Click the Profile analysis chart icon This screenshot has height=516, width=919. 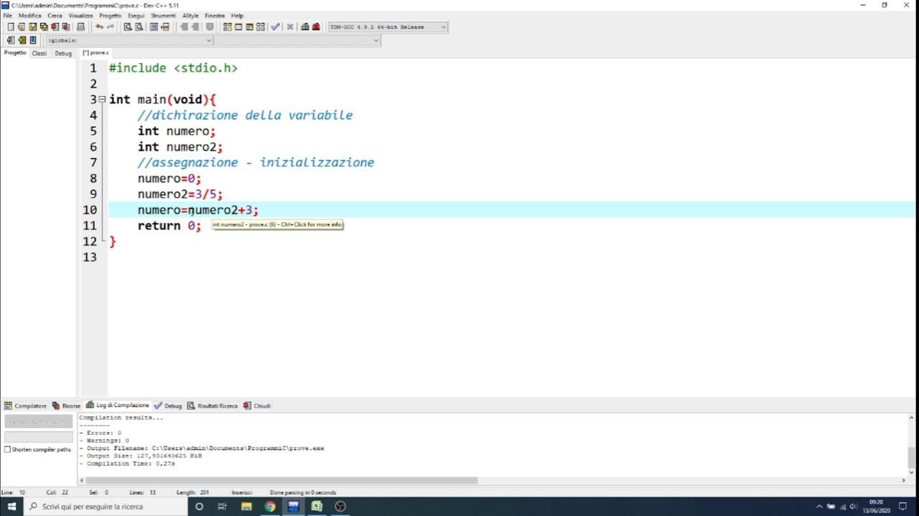pyautogui.click(x=305, y=27)
